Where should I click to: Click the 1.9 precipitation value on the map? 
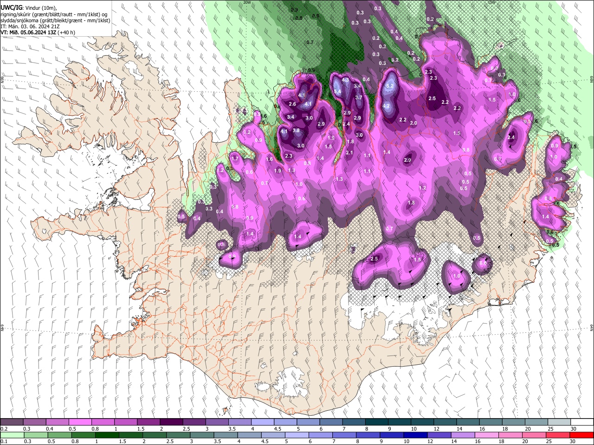point(278,171)
